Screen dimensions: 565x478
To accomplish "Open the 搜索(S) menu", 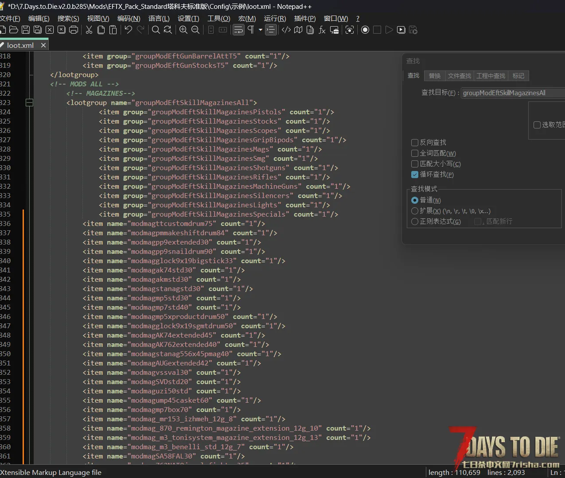I will tap(68, 18).
